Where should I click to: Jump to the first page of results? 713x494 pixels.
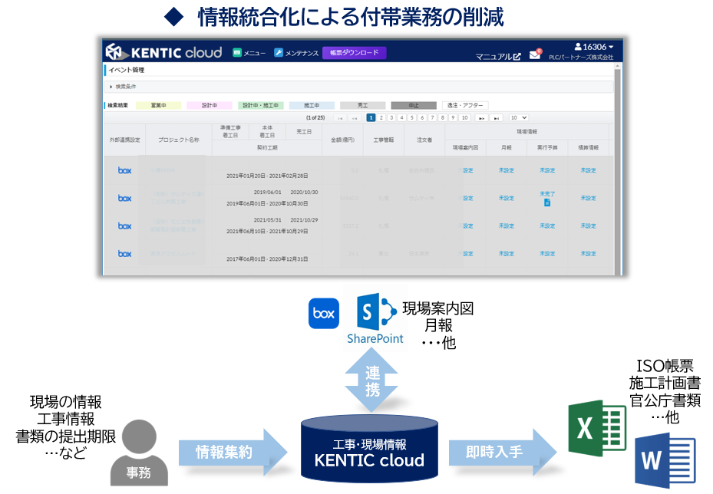point(340,117)
